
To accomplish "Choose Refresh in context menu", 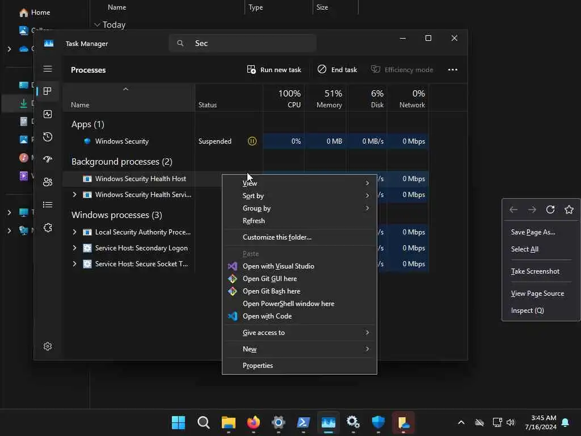I will coord(299,221).
